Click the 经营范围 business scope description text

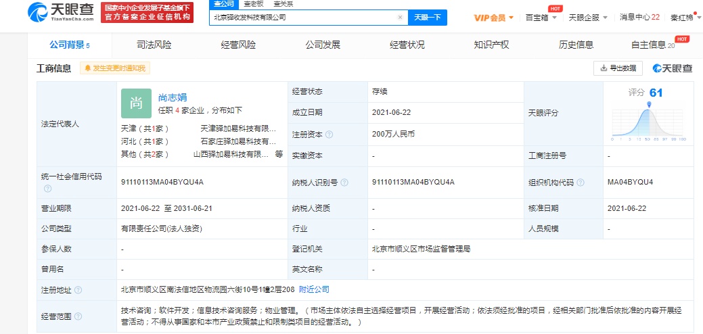[402, 316]
